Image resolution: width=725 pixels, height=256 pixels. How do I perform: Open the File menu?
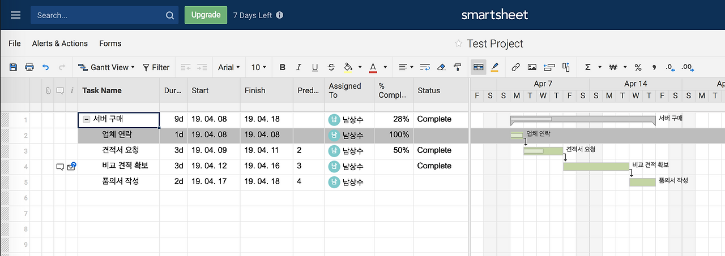pos(15,44)
